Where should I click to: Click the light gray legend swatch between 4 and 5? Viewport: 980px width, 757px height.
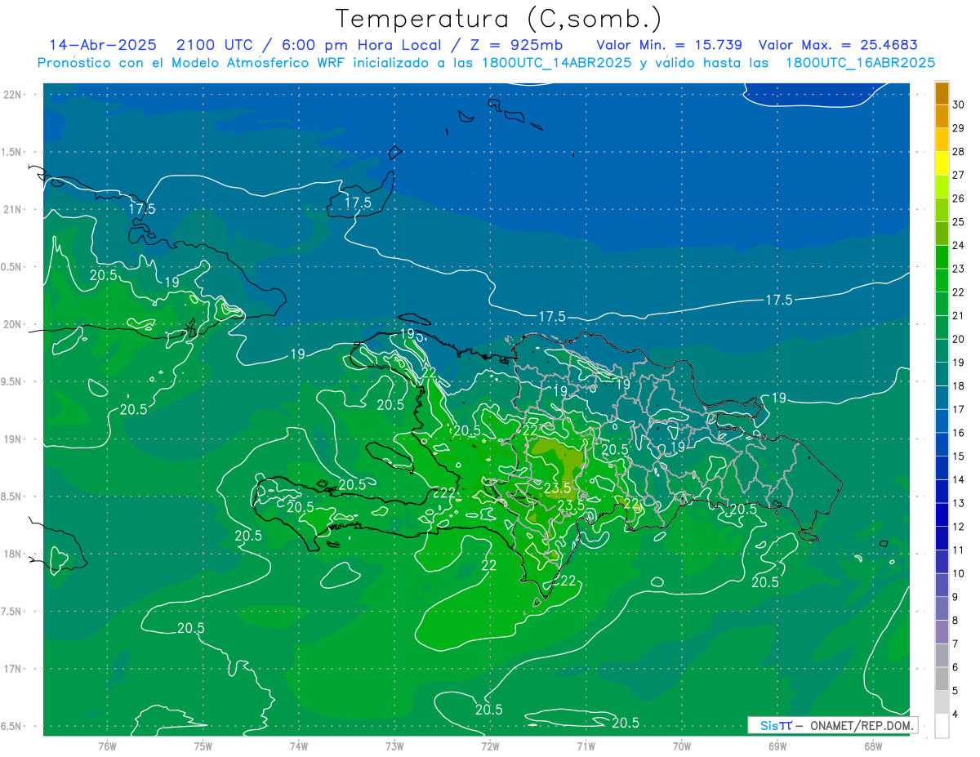[x=942, y=702]
